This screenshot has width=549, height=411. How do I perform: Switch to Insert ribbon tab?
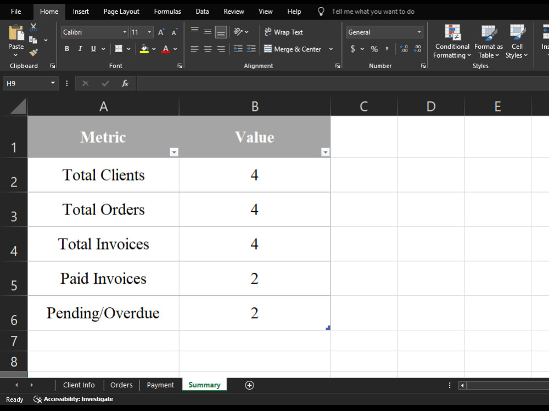pos(81,12)
